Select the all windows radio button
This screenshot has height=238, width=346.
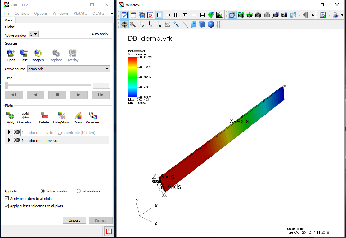click(79, 191)
